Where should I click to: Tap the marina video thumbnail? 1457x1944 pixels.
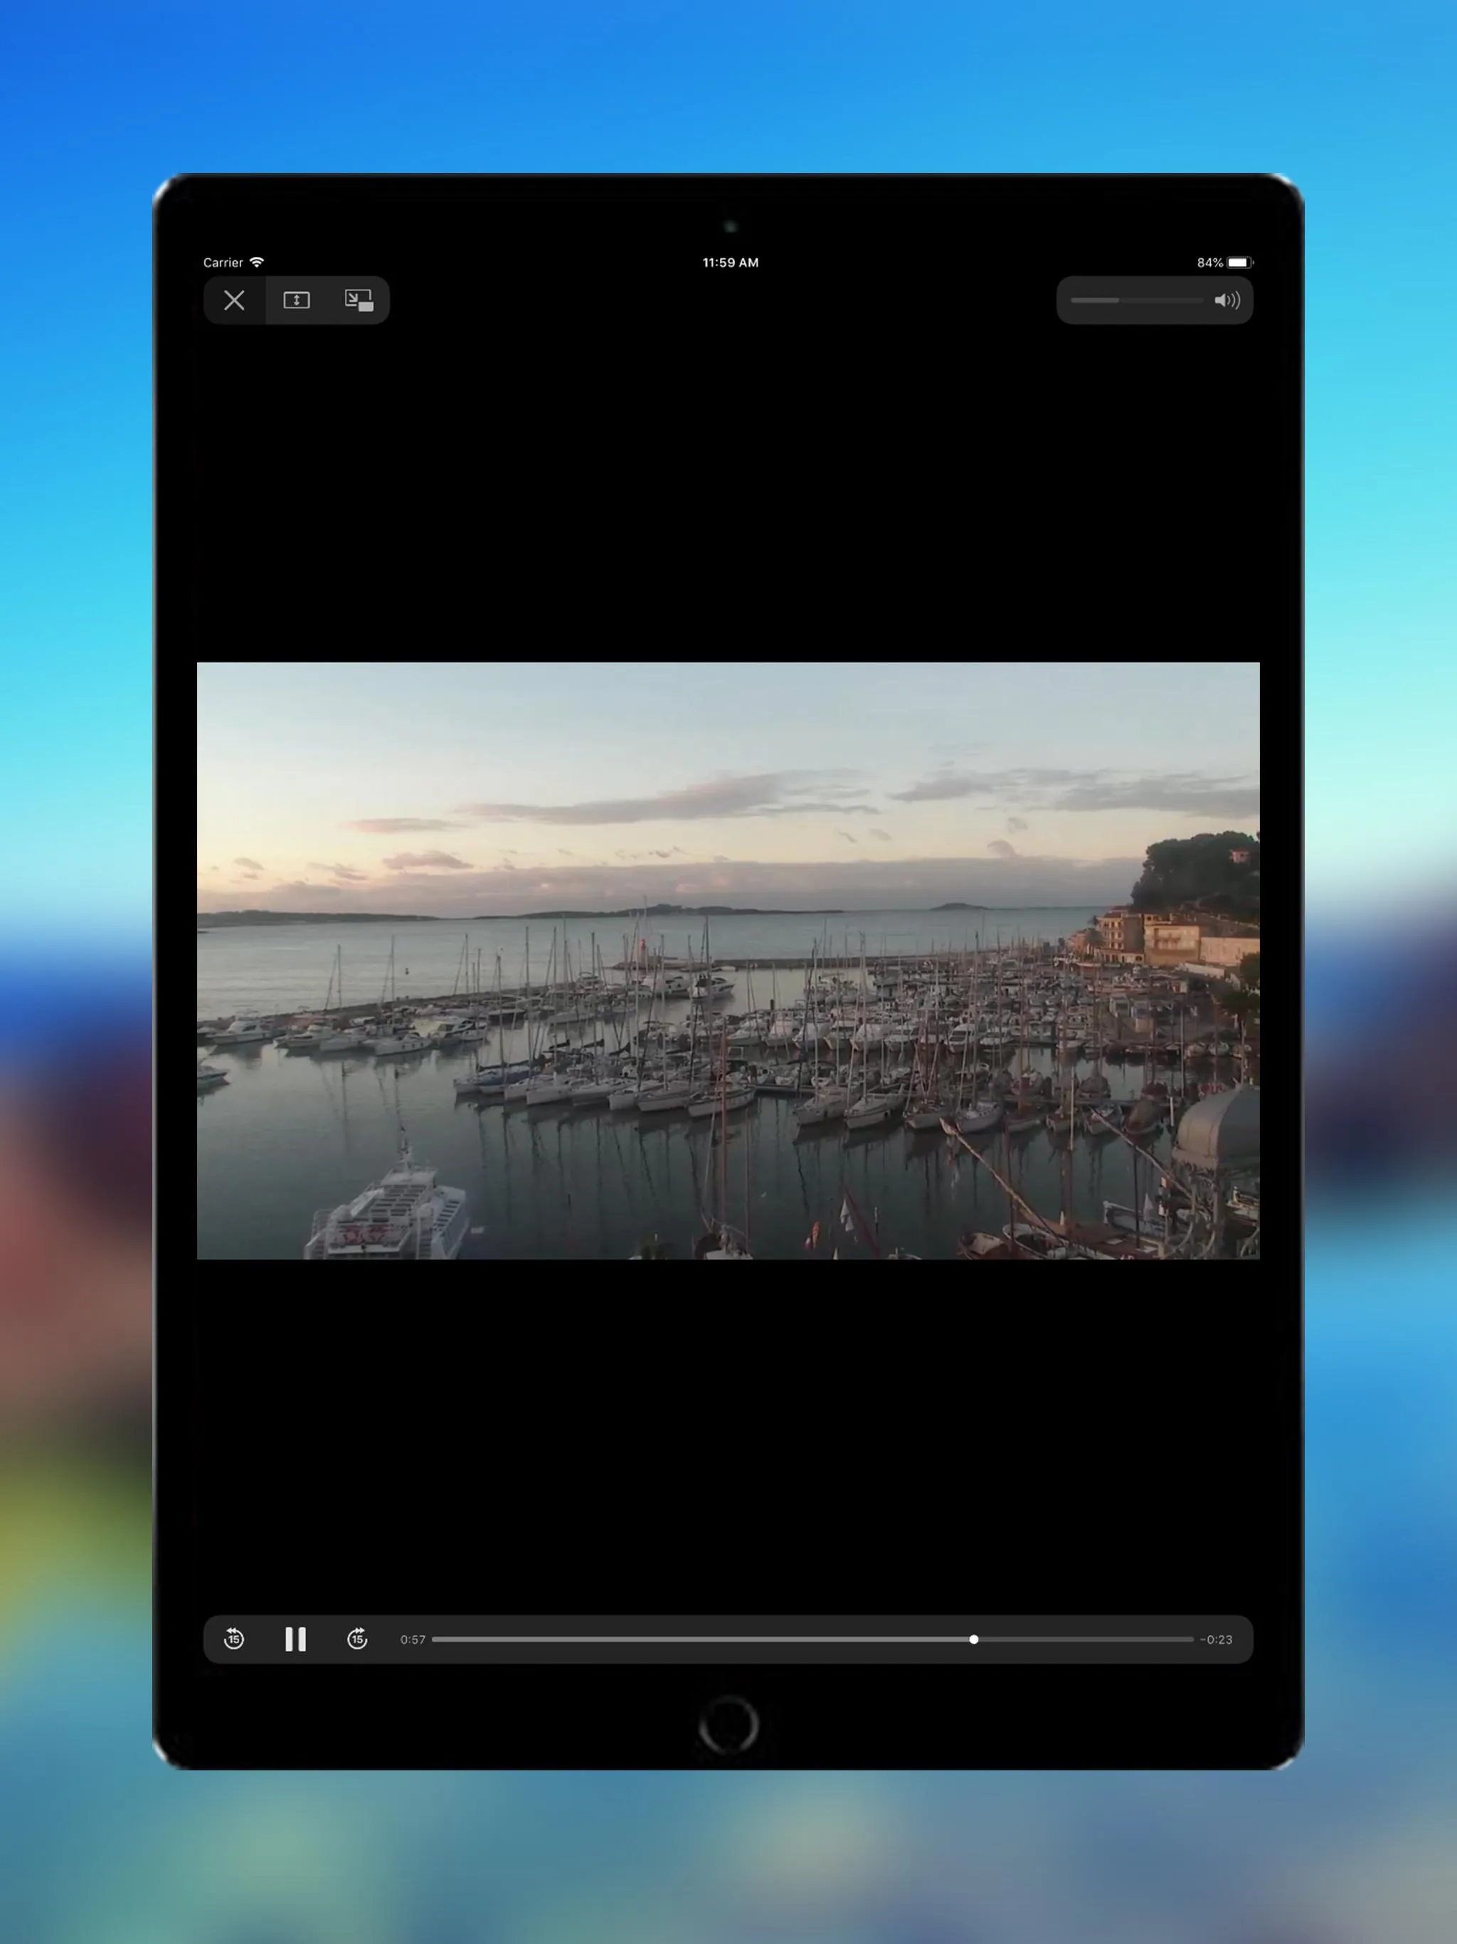[727, 960]
